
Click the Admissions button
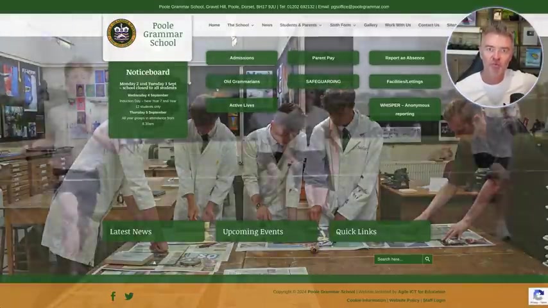(x=242, y=58)
